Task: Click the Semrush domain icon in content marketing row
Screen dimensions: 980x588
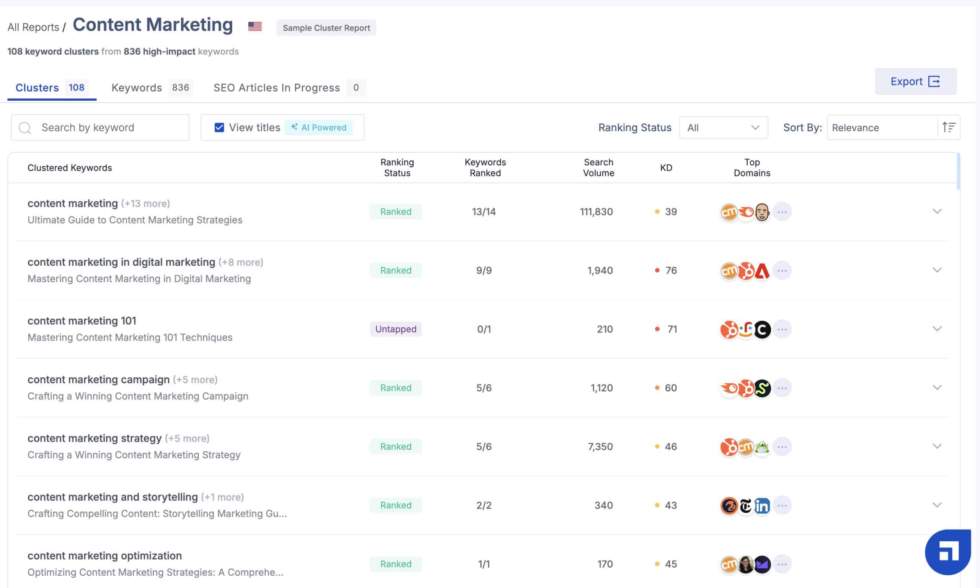Action: [745, 212]
